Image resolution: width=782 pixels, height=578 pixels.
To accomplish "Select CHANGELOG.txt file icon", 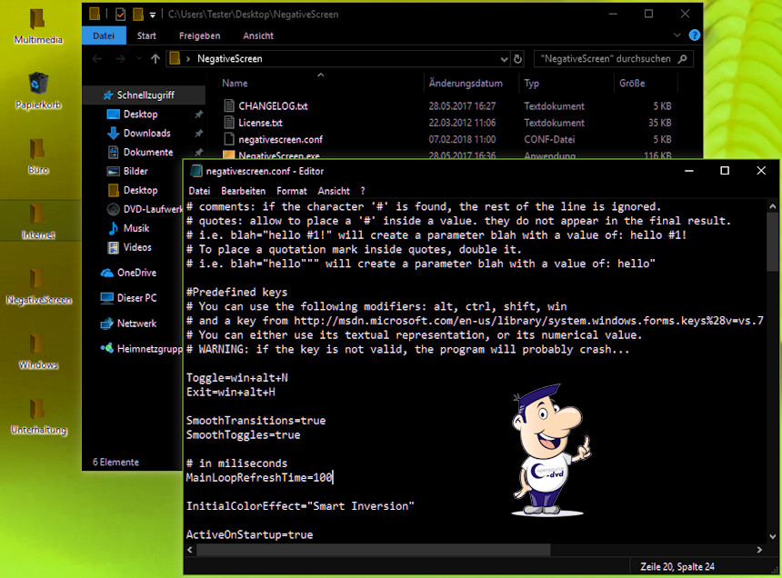I will (x=229, y=106).
